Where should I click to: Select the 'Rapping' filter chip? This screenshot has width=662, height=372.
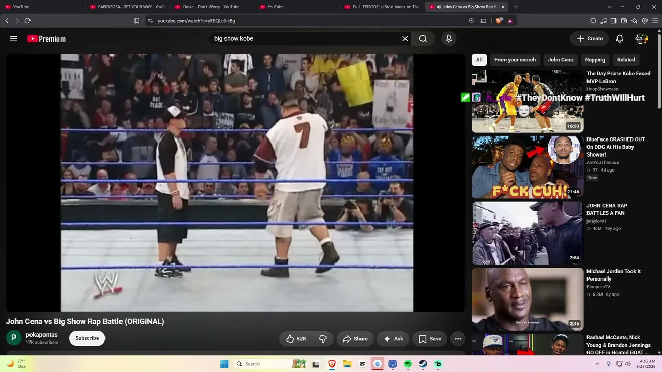pyautogui.click(x=595, y=60)
